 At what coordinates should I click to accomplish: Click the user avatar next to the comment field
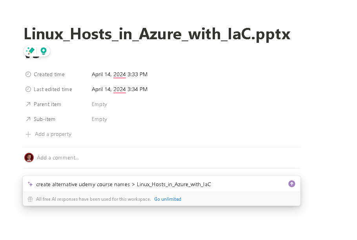click(x=29, y=158)
